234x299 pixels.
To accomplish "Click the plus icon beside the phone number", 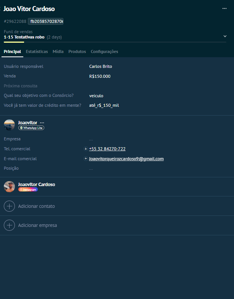I will tap(86, 149).
